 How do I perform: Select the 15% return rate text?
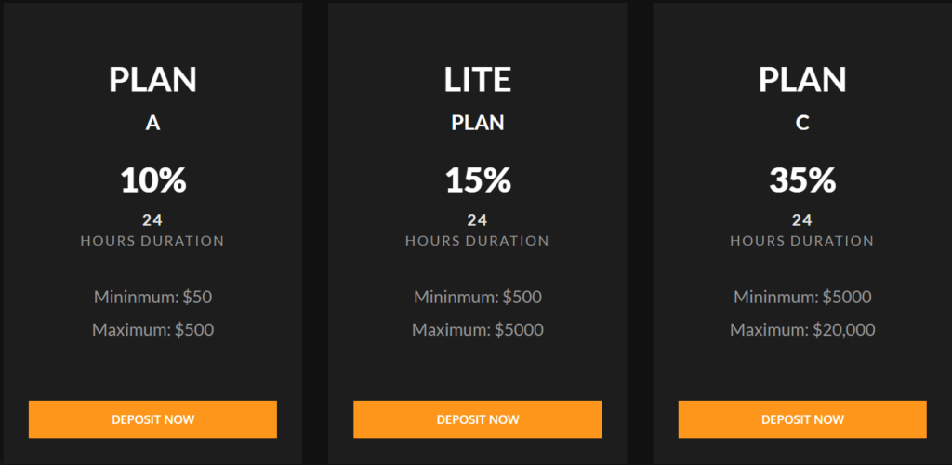pyautogui.click(x=478, y=179)
